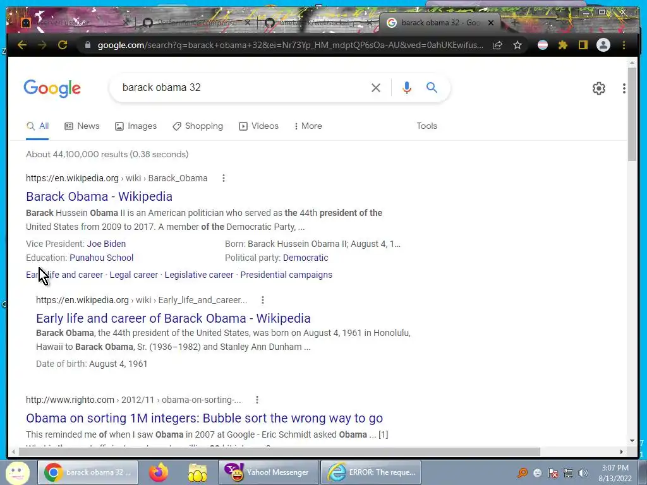Switch to the websocket GitHub browser tab

318,23
